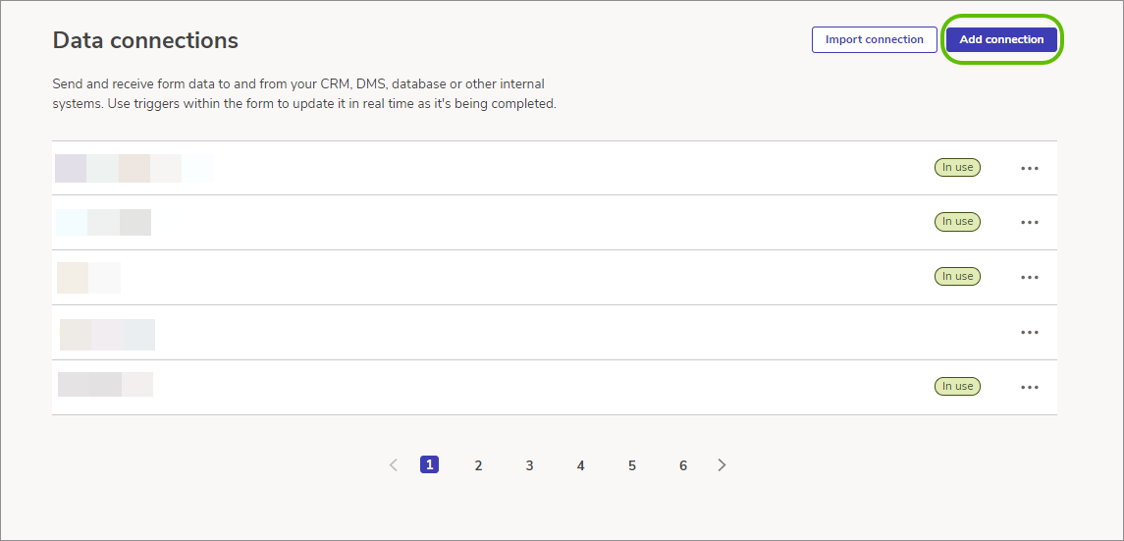
Task: Jump to page 5 of connections
Action: pyautogui.click(x=631, y=465)
